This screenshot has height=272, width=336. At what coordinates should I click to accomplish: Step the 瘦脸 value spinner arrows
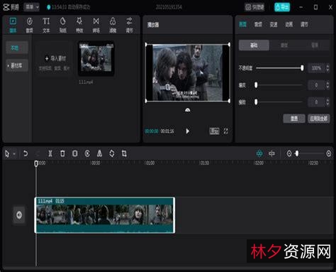coord(327,102)
